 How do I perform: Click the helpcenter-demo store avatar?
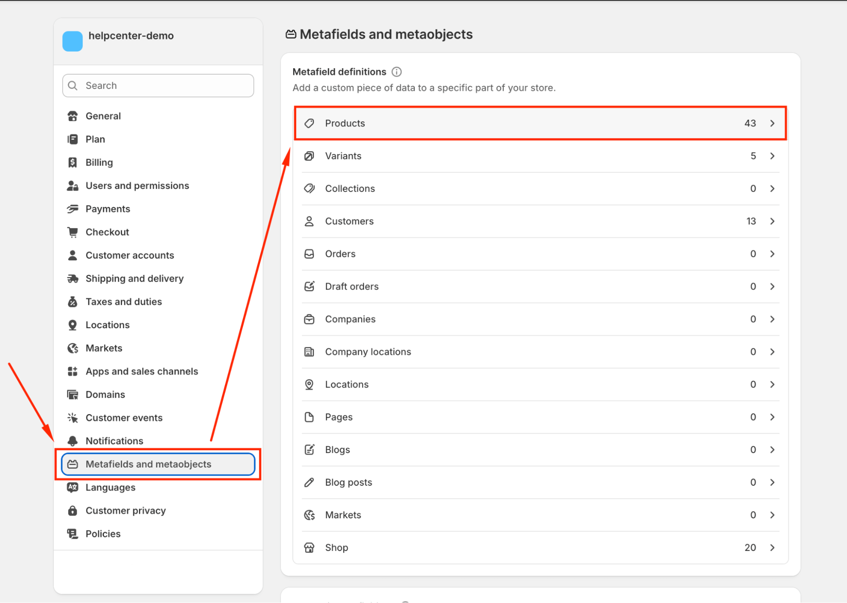(72, 41)
